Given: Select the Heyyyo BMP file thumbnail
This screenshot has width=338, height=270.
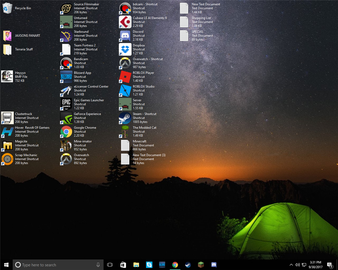Looking at the screenshot, I should coord(7,77).
